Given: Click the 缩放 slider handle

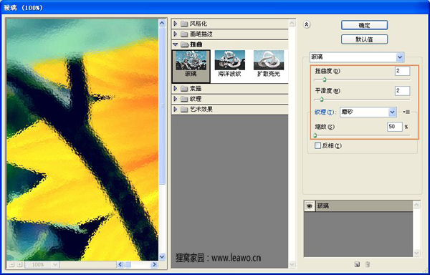Looking at the screenshot, I should coord(315,135).
